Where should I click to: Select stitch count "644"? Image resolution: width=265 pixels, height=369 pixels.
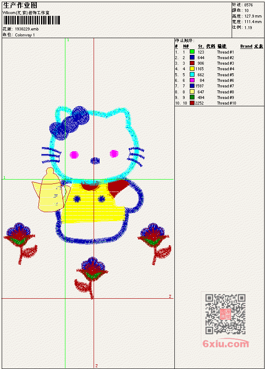pos(201,58)
